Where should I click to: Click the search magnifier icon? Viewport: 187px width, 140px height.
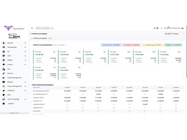(x=52, y=28)
